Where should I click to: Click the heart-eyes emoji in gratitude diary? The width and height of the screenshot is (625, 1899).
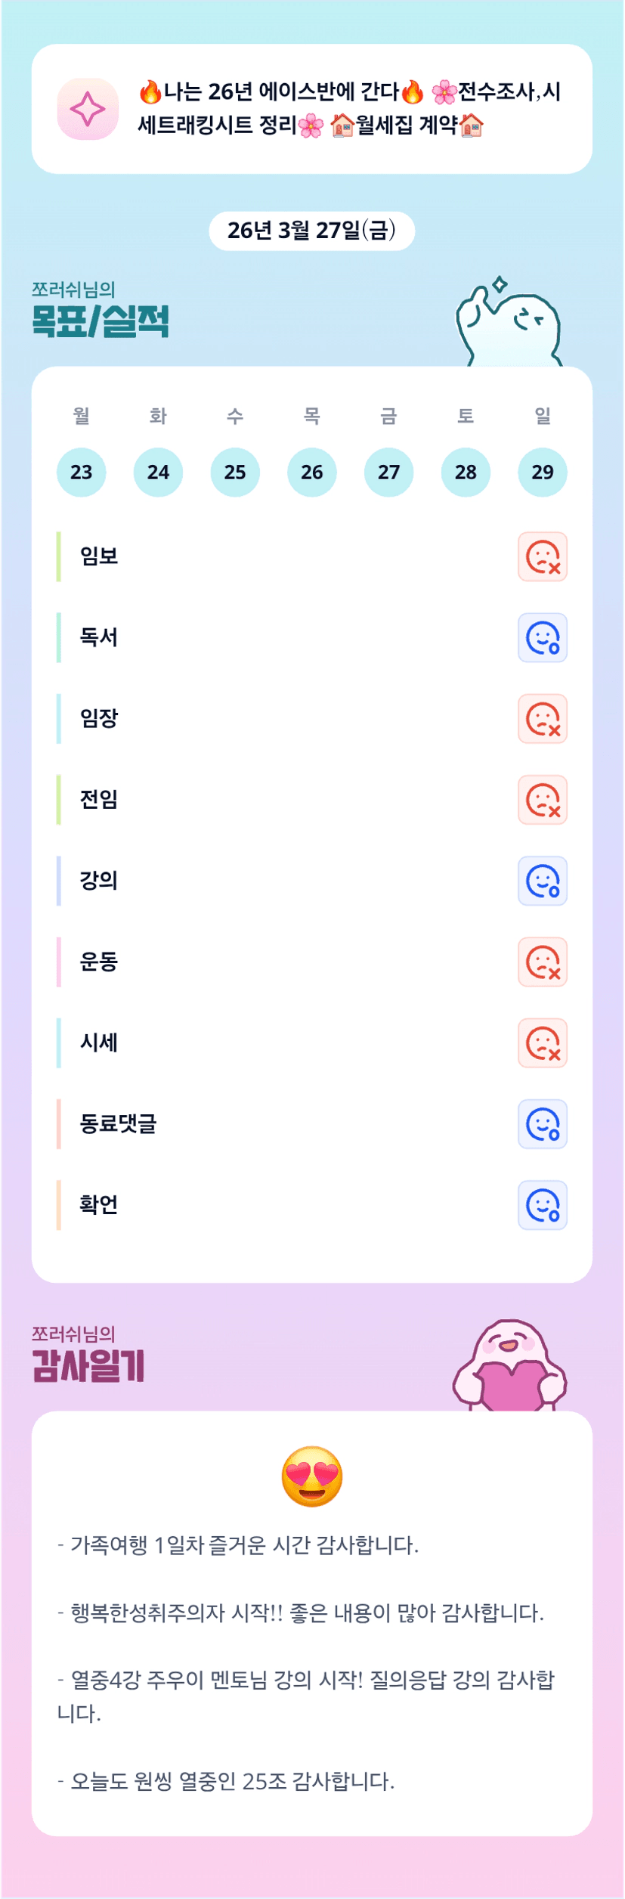tap(311, 1476)
